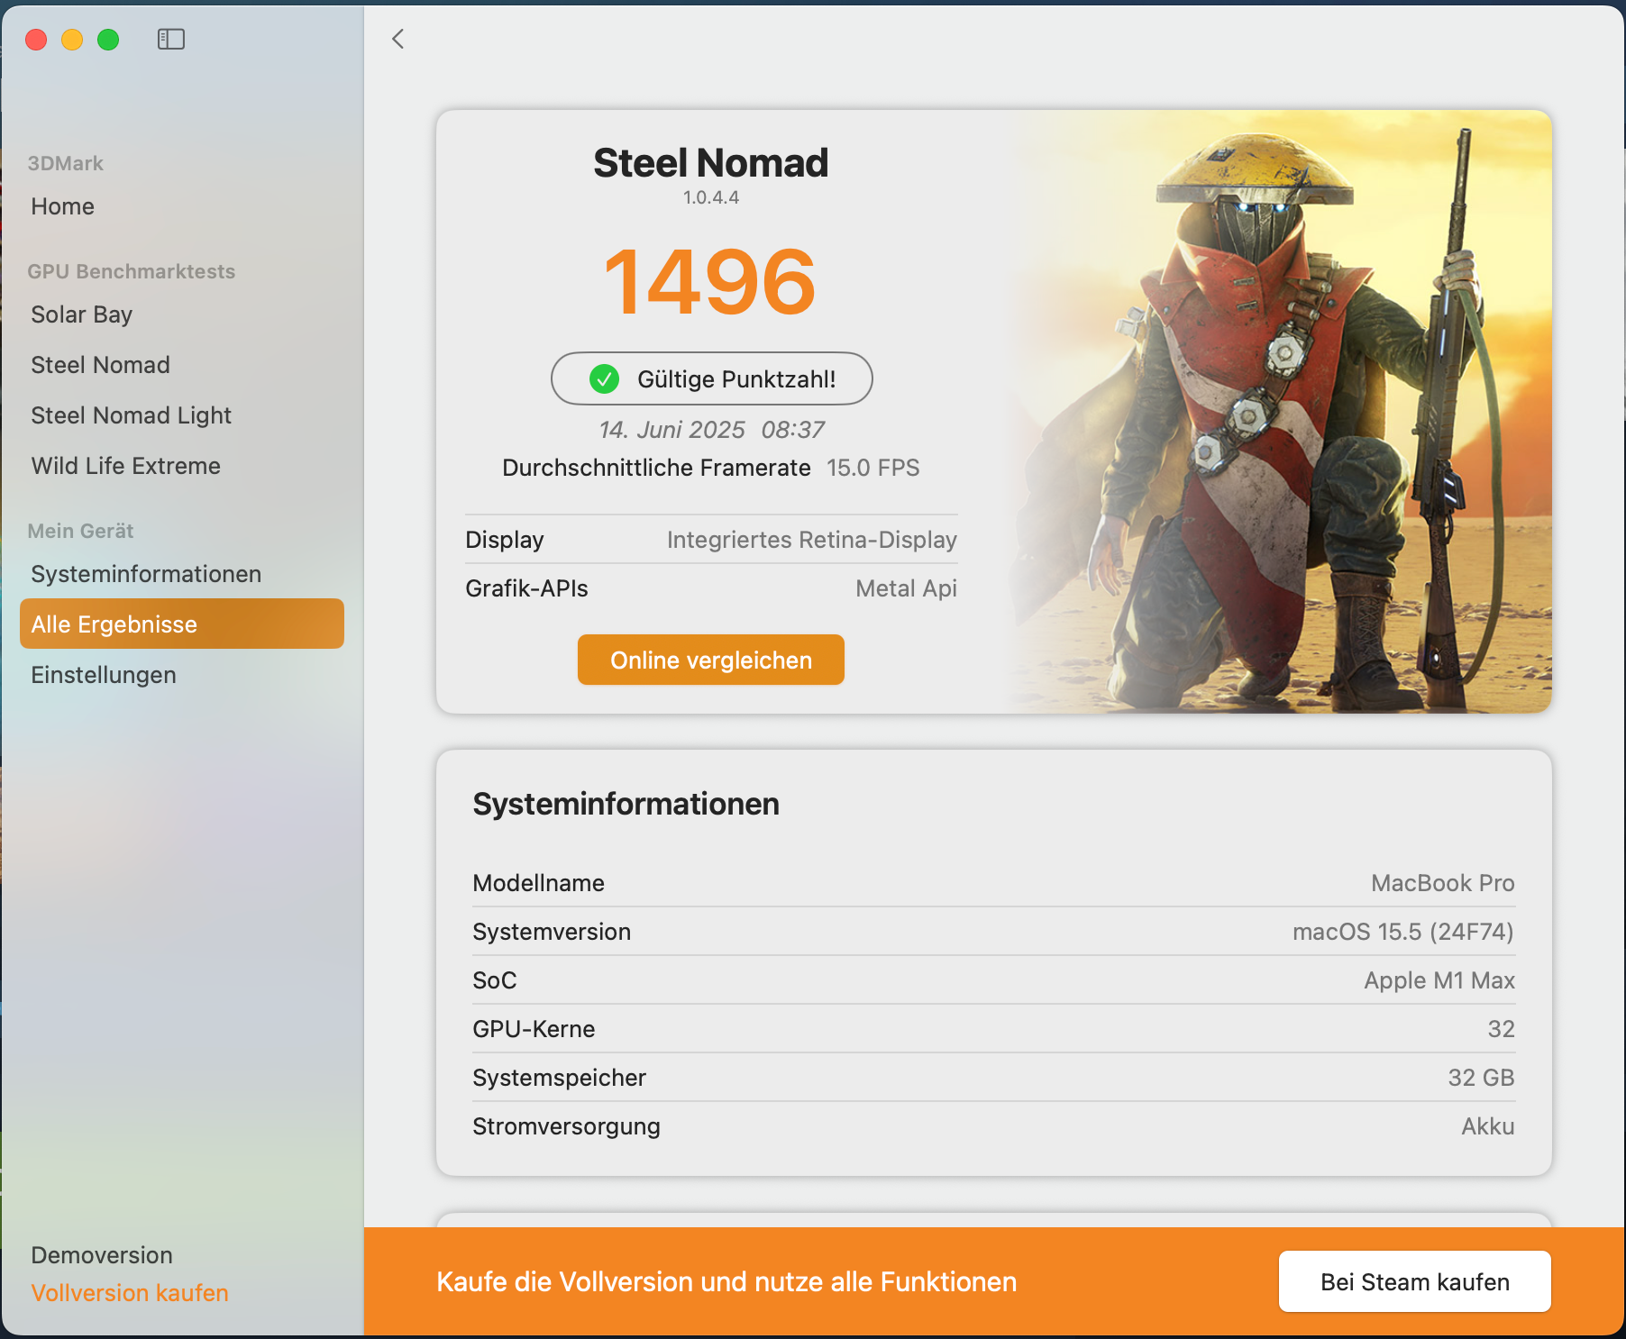Click the version number 1.0.4.4
This screenshot has height=1339, width=1626.
(x=711, y=197)
